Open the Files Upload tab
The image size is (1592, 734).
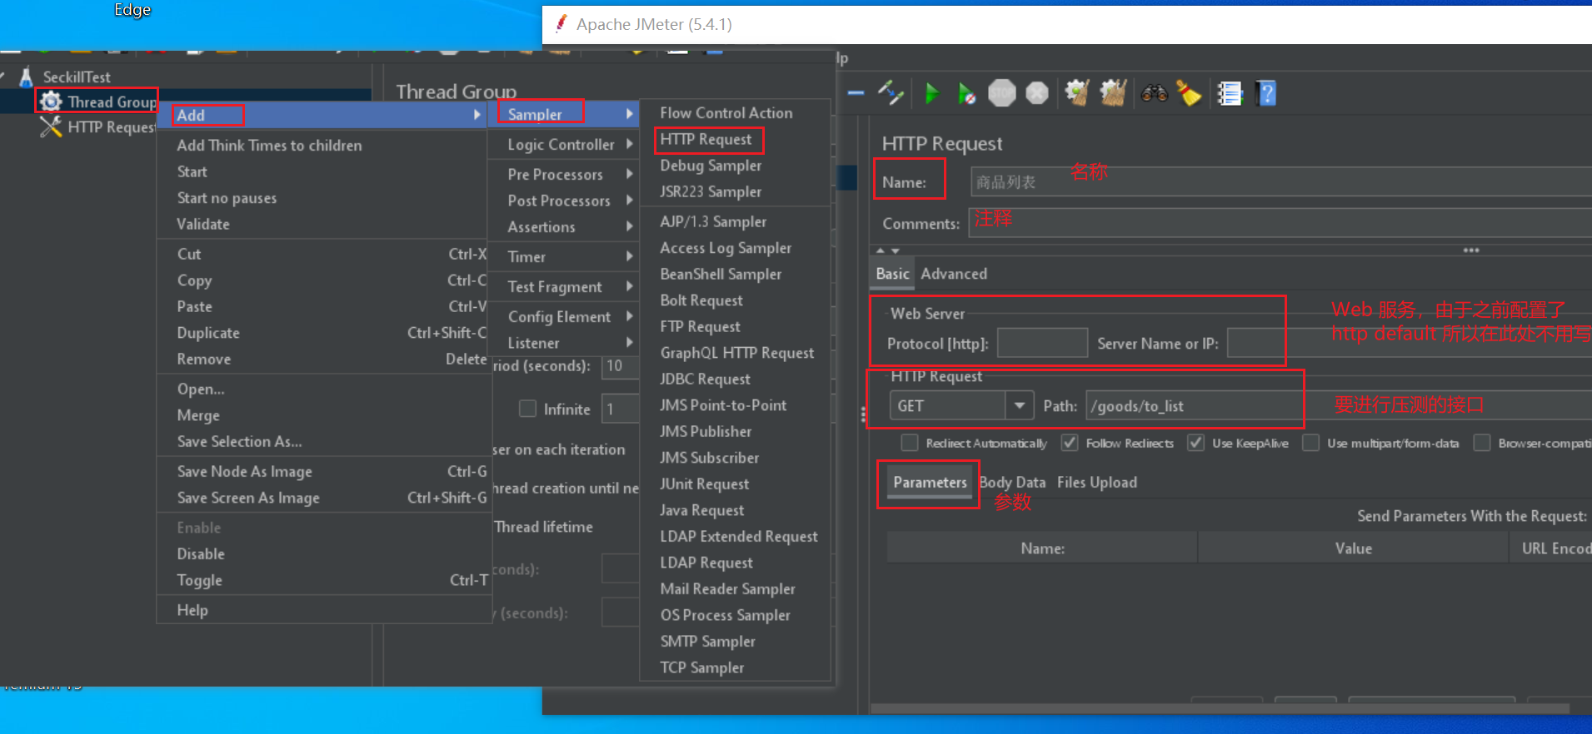1096,482
